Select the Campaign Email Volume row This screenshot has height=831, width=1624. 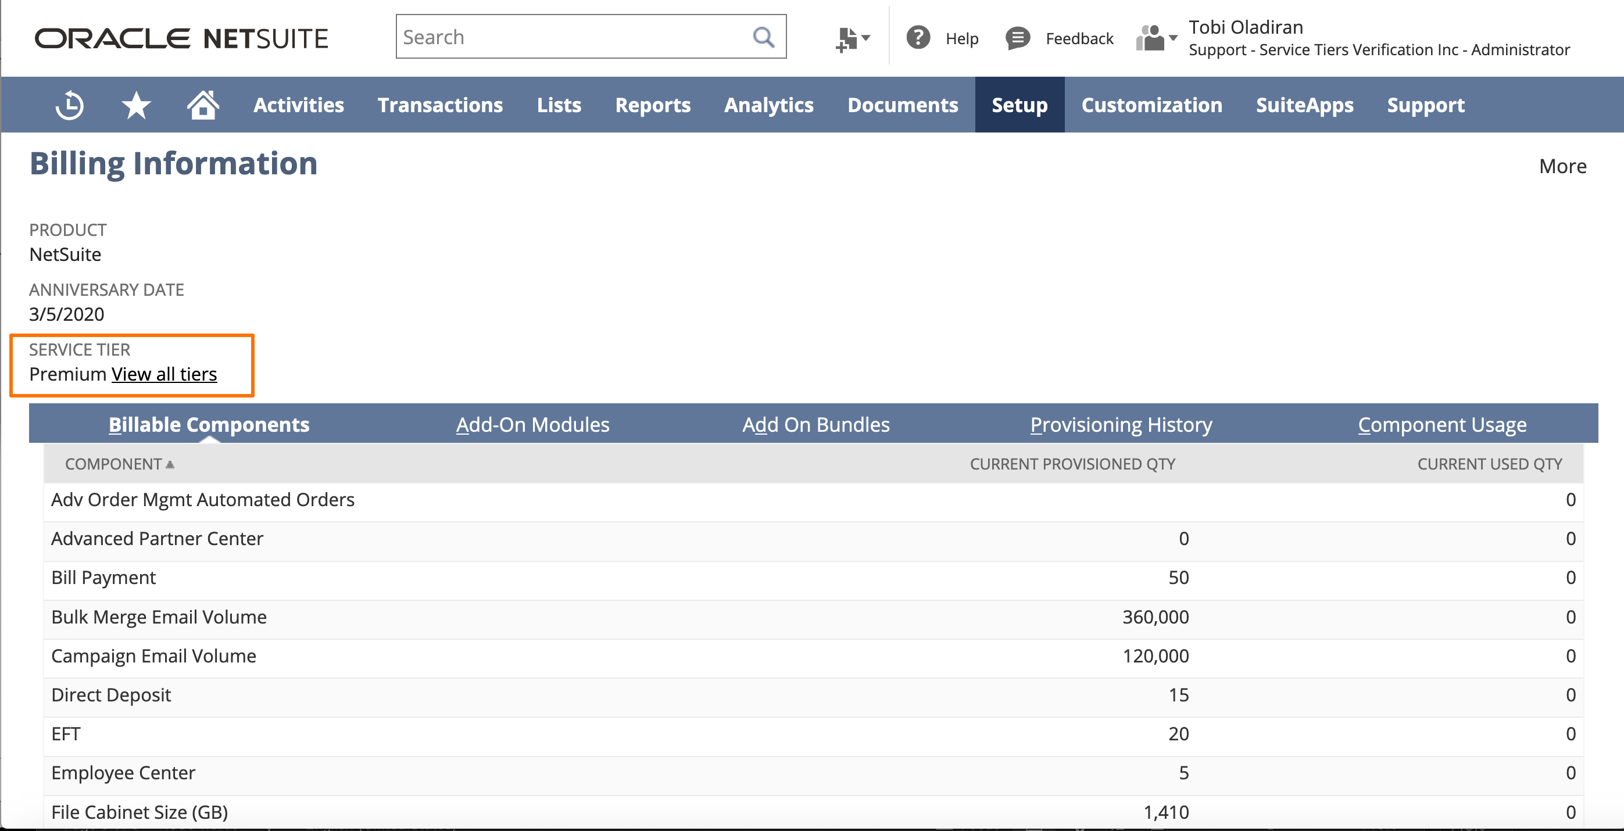click(813, 657)
